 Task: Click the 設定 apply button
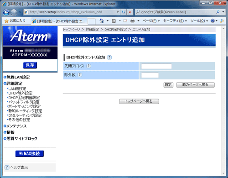click(x=168, y=85)
